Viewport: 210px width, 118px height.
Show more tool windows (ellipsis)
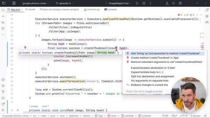click(3, 34)
